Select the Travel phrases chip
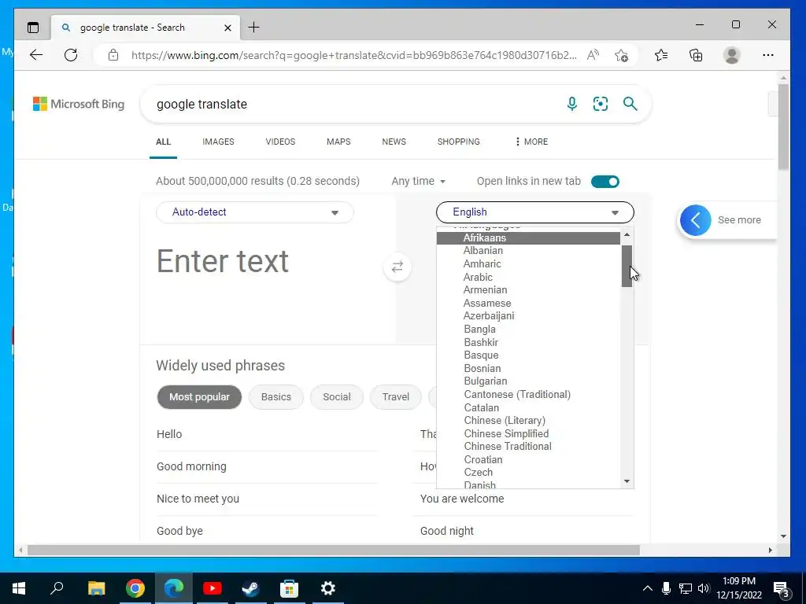The width and height of the screenshot is (806, 604). click(x=396, y=397)
